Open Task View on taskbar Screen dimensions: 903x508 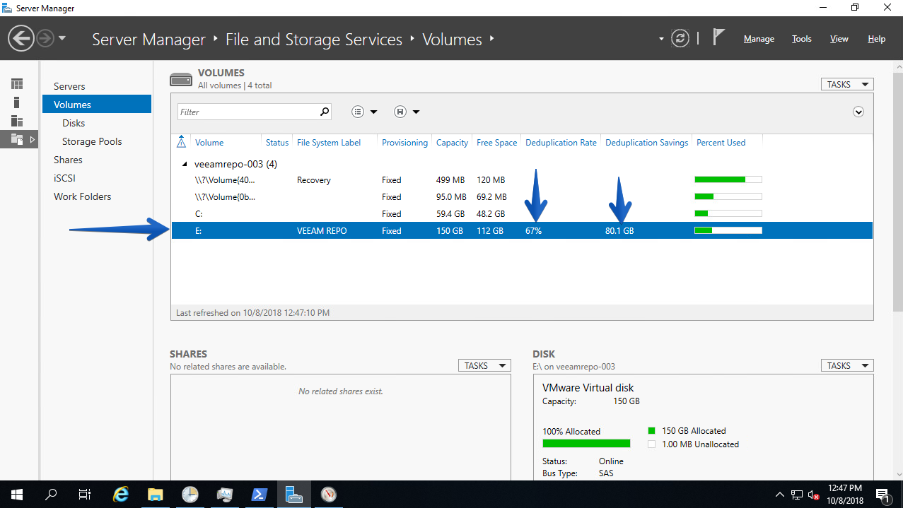coord(85,495)
